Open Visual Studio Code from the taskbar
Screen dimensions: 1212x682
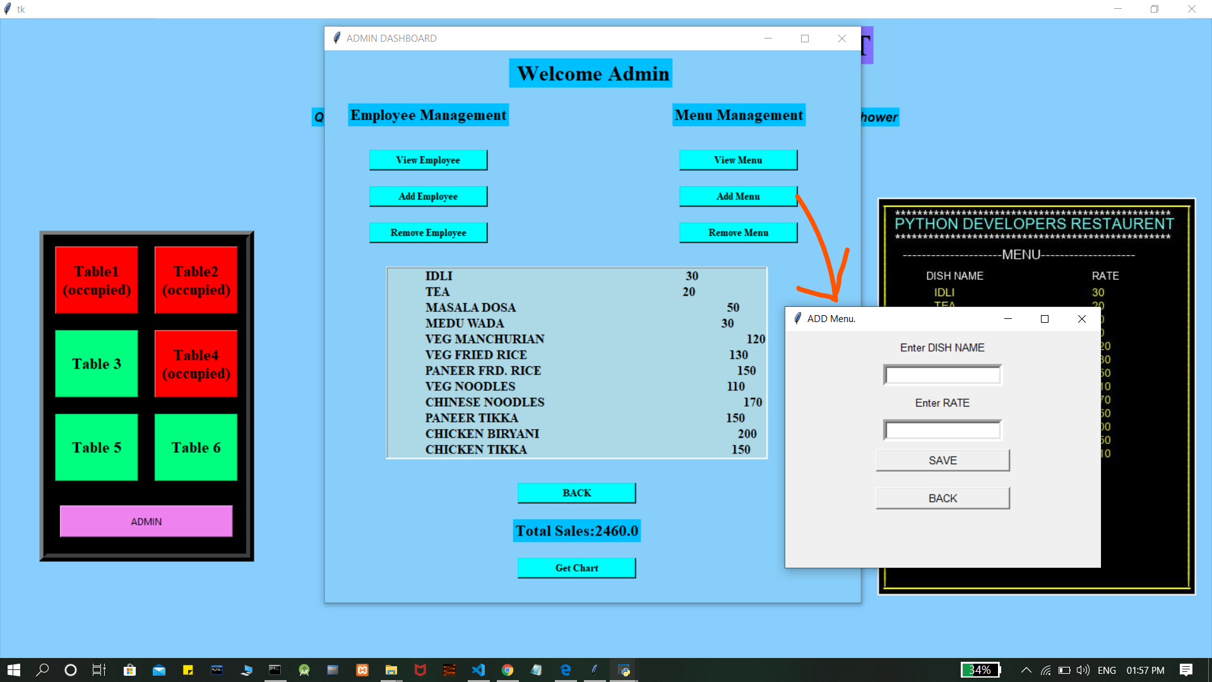(478, 670)
